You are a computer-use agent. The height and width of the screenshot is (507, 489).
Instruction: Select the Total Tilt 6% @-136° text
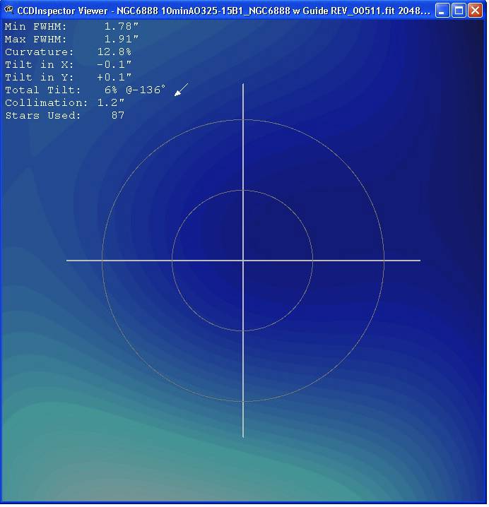click(x=85, y=90)
